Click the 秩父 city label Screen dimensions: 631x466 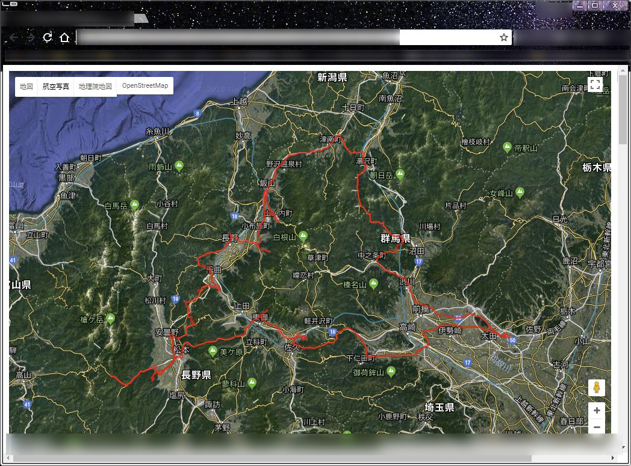point(425,417)
